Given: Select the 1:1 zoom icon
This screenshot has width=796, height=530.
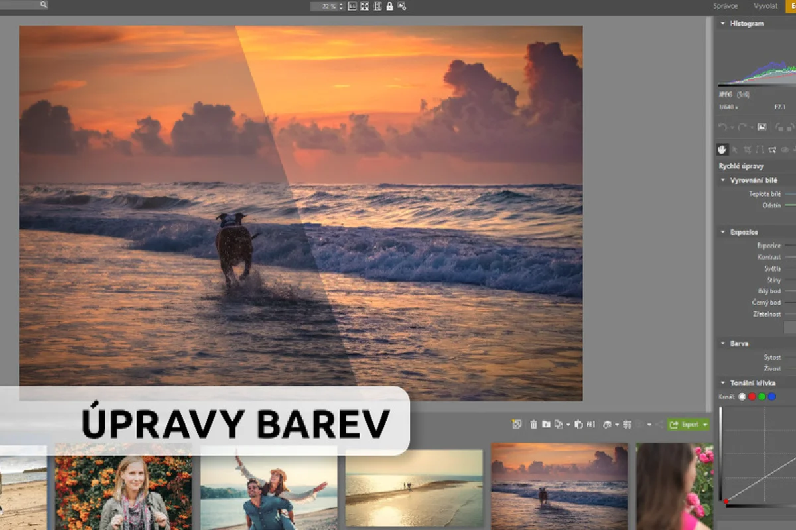Looking at the screenshot, I should coord(353,6).
